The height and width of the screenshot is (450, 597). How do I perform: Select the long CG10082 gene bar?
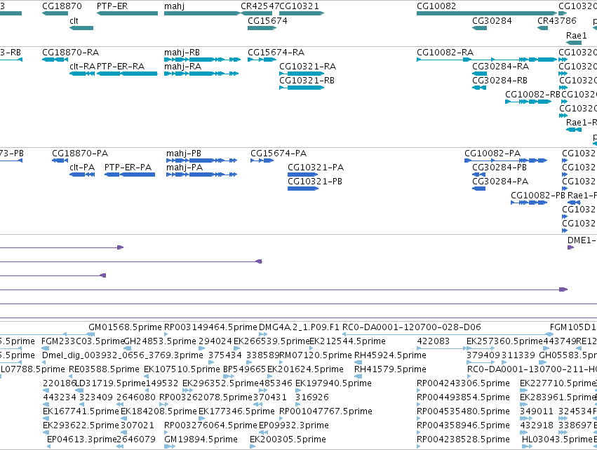click(x=487, y=13)
